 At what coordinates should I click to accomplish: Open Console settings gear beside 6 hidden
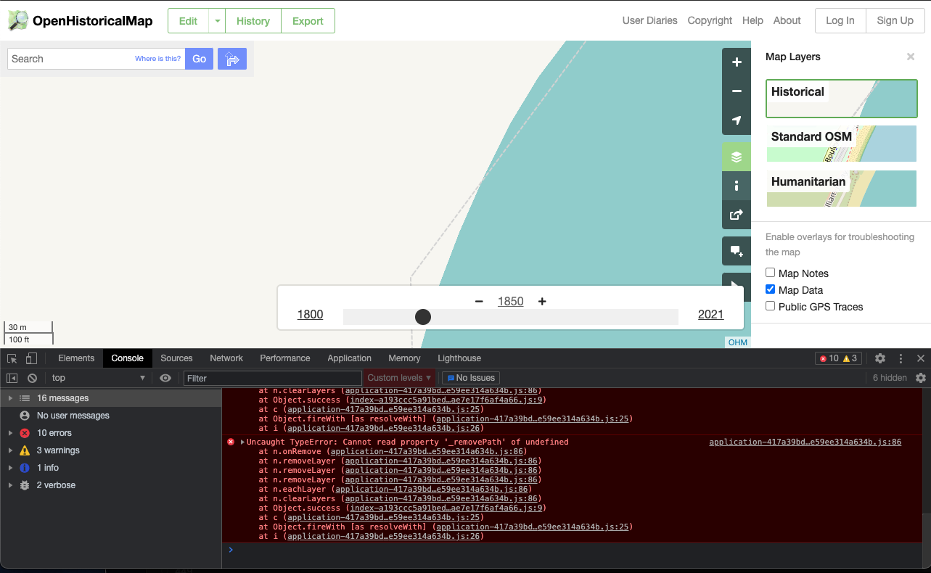click(921, 378)
